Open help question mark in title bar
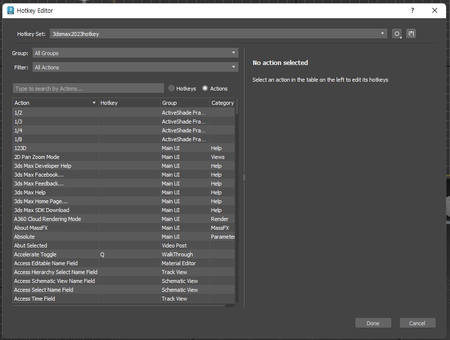Viewport: 450px width, 340px height. coord(413,11)
